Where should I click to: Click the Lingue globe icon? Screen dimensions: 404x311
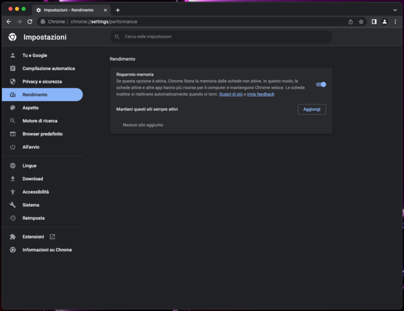coord(13,166)
